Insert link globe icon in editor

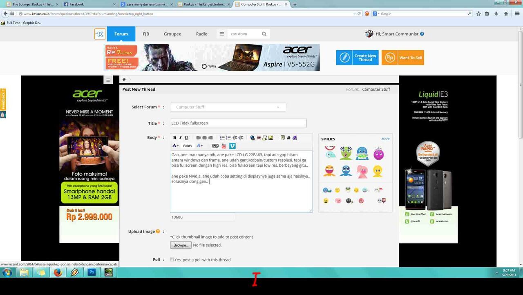click(253, 138)
